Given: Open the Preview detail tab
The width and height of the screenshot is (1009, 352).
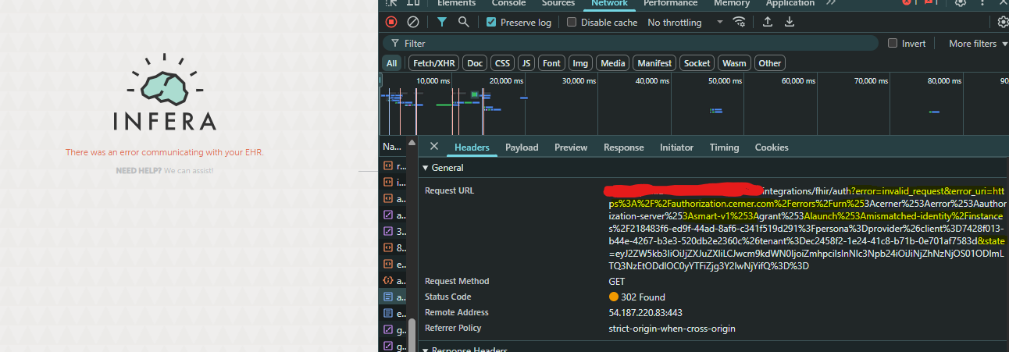Looking at the screenshot, I should pos(571,148).
